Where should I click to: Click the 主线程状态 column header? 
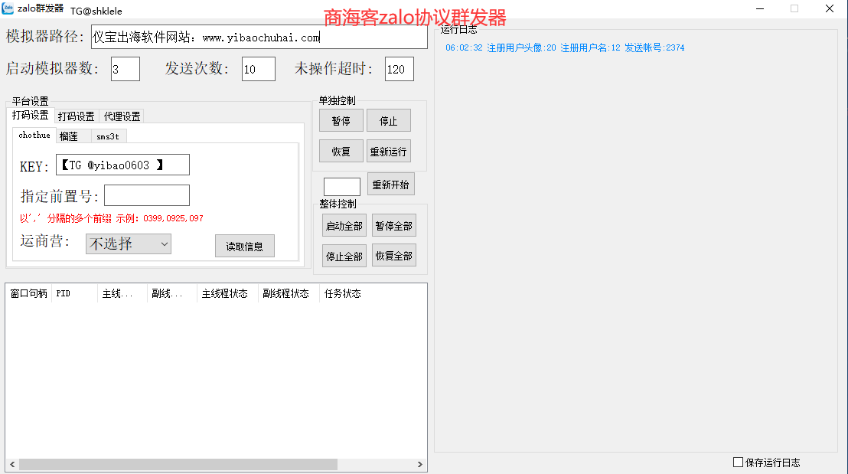tap(227, 293)
